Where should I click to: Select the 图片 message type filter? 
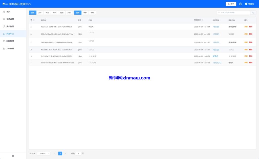point(47,13)
